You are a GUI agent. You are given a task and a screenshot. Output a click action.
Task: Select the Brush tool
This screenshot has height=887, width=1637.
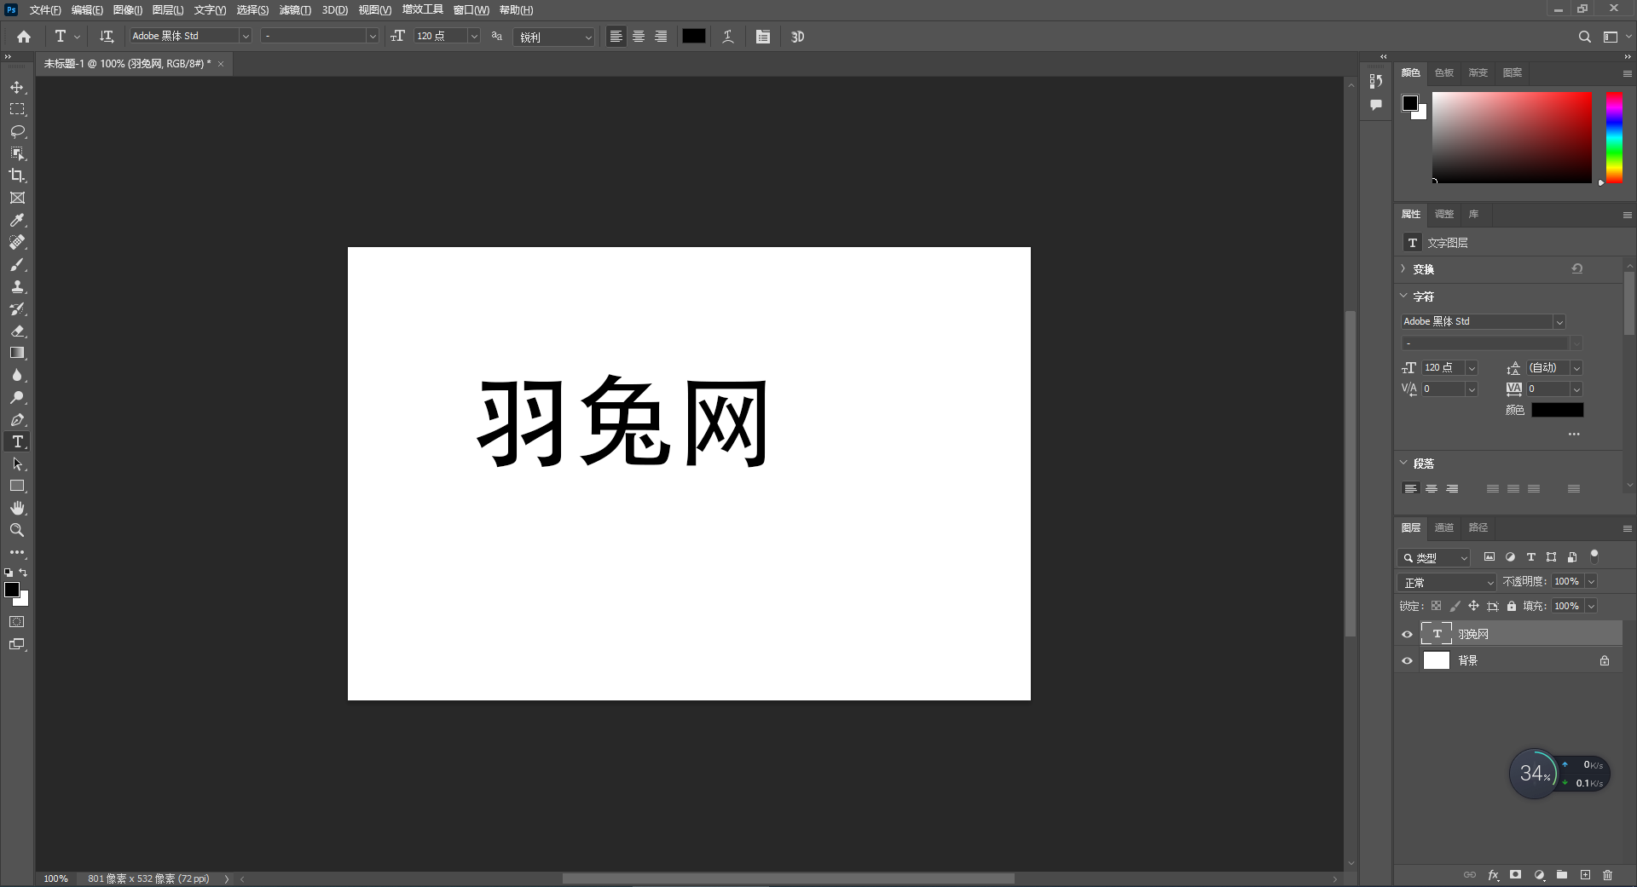tap(17, 264)
